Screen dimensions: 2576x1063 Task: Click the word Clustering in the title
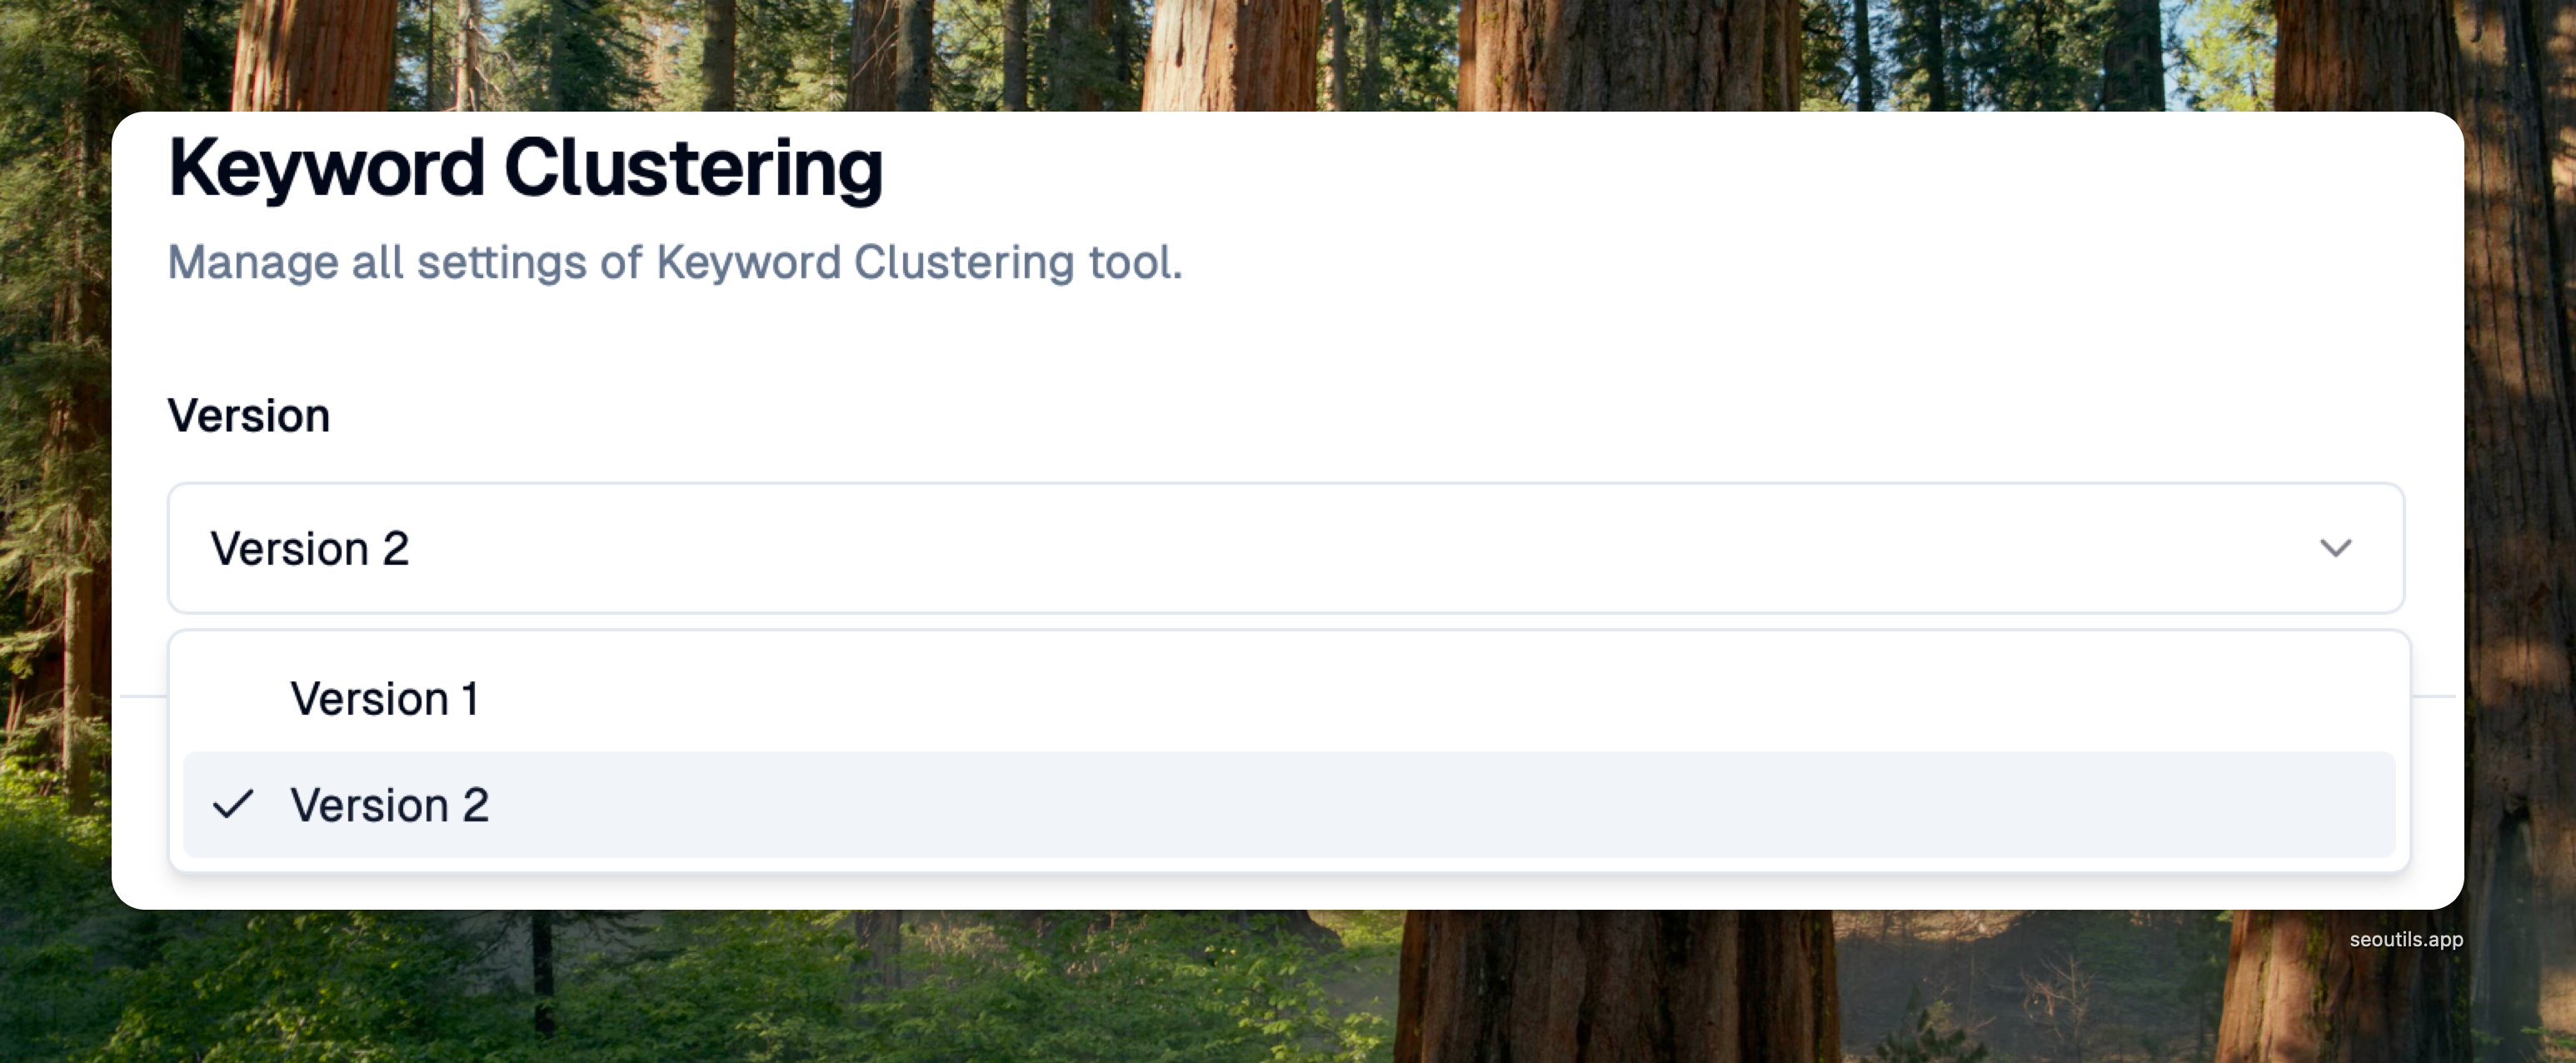(x=693, y=168)
